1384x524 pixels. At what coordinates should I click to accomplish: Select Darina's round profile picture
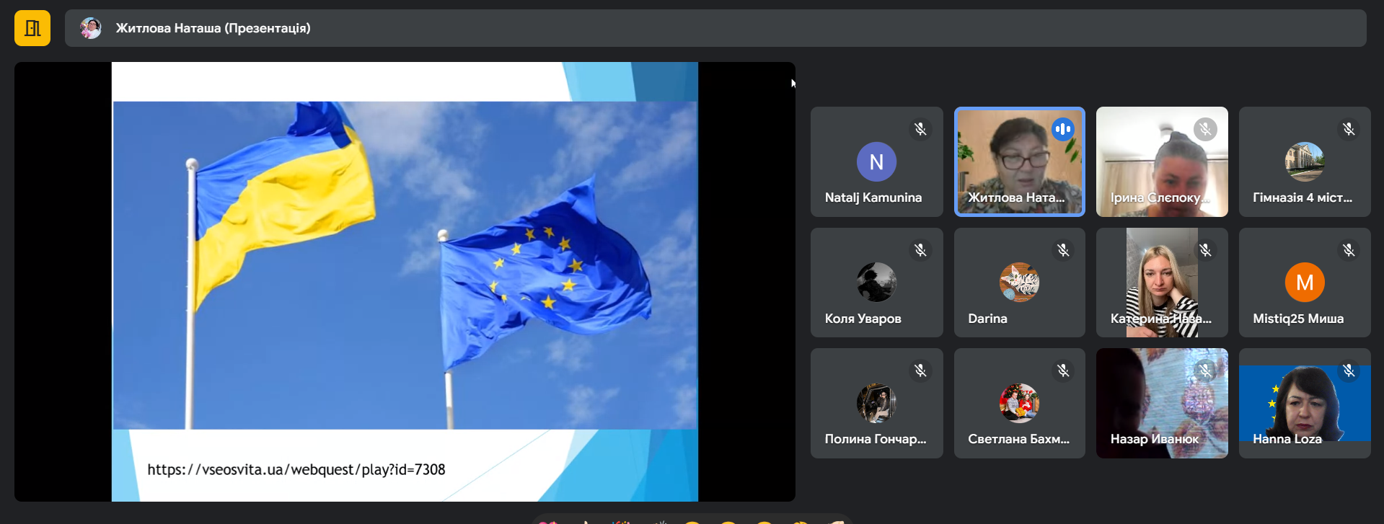[1019, 283]
